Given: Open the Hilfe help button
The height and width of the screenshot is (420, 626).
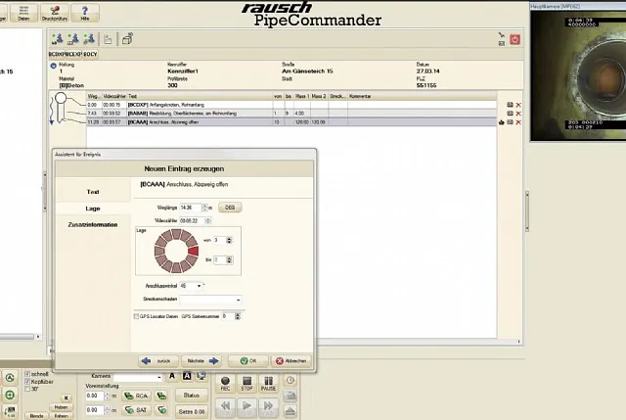Looking at the screenshot, I should [85, 13].
